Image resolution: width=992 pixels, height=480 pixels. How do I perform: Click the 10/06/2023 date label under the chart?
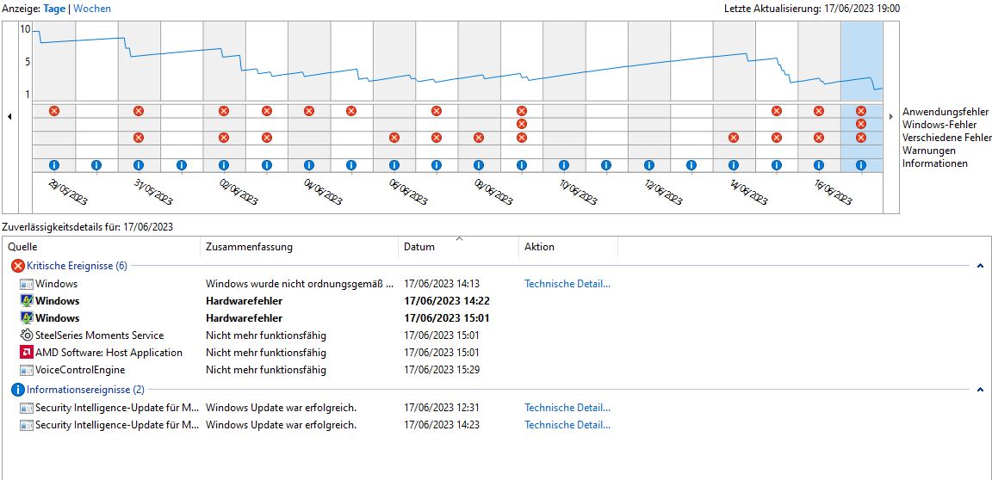pyautogui.click(x=578, y=191)
